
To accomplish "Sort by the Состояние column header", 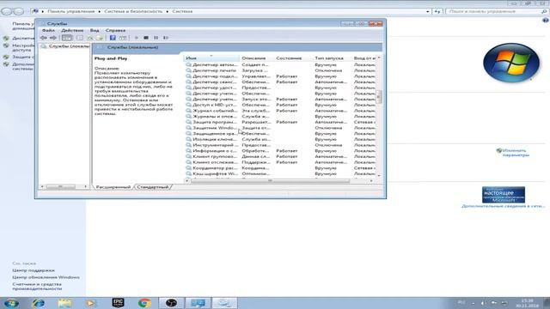I will coord(293,58).
